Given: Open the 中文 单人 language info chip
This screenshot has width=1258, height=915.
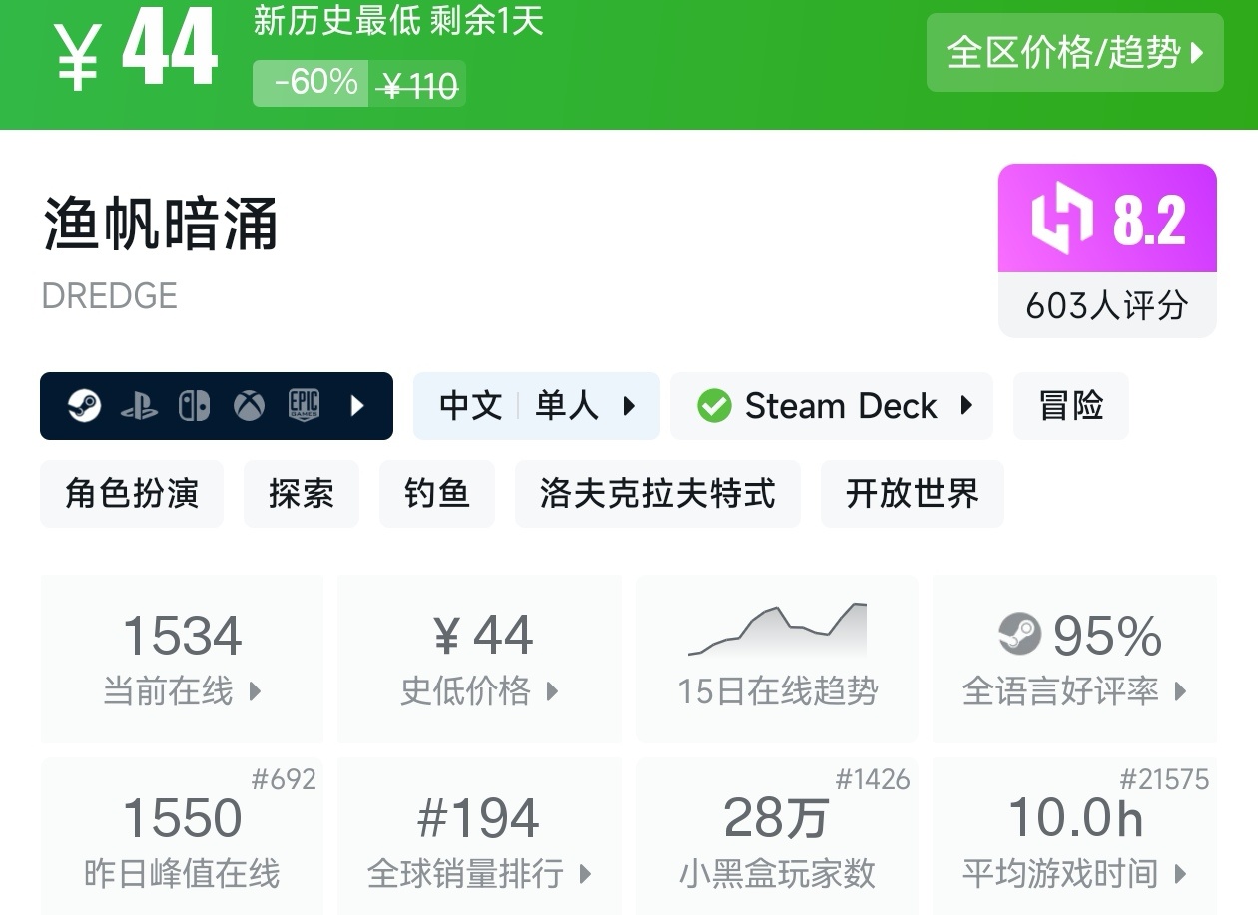Looking at the screenshot, I should tap(536, 406).
